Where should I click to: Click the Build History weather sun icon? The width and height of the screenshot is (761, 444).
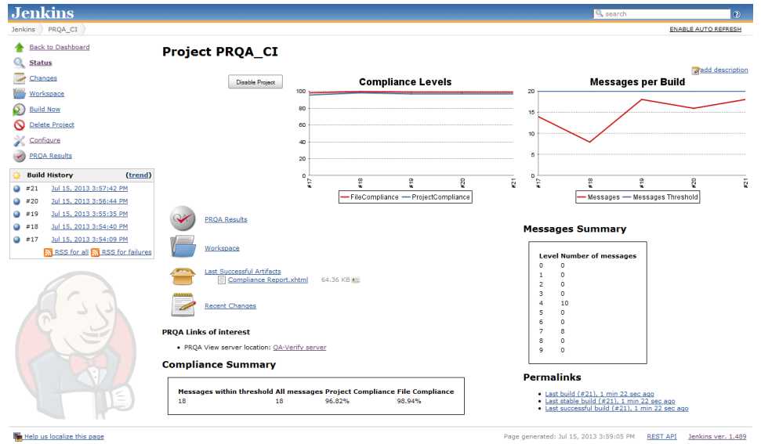(x=16, y=175)
